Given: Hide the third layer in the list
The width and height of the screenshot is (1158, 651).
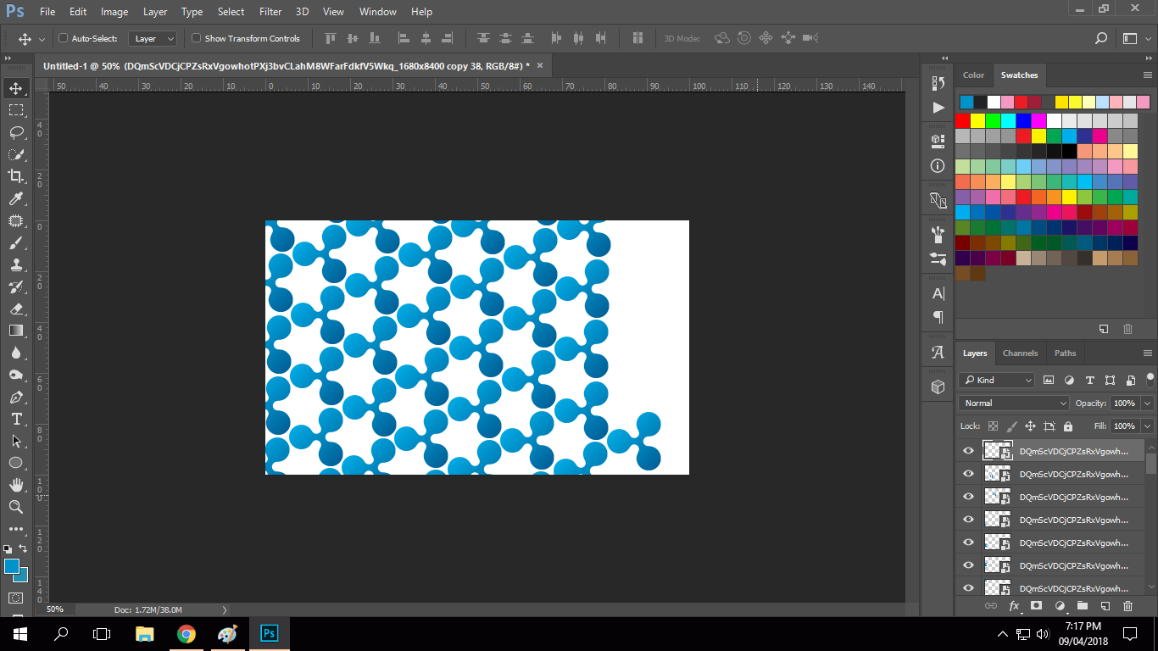Looking at the screenshot, I should pyautogui.click(x=968, y=497).
